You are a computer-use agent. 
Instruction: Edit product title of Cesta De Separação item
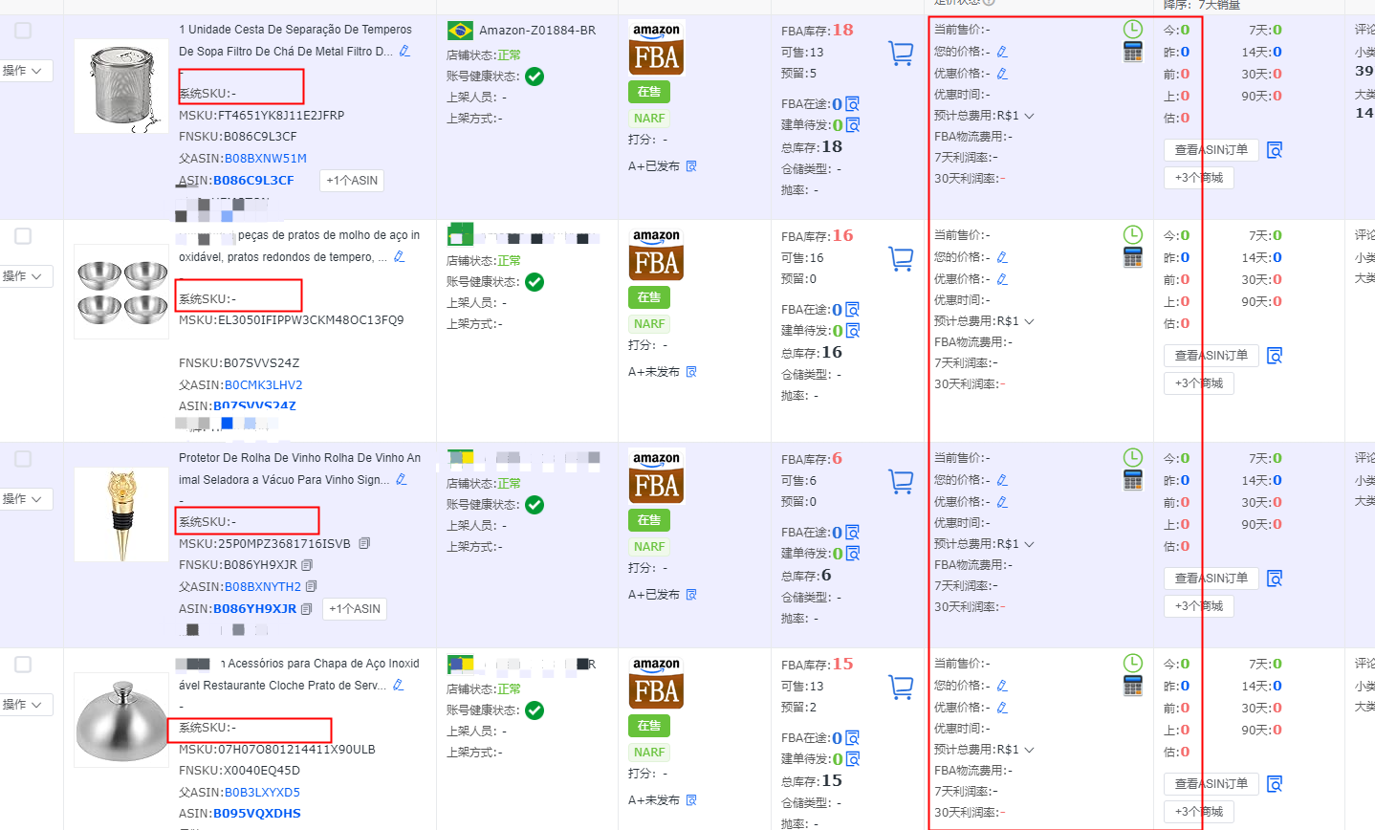pos(404,51)
